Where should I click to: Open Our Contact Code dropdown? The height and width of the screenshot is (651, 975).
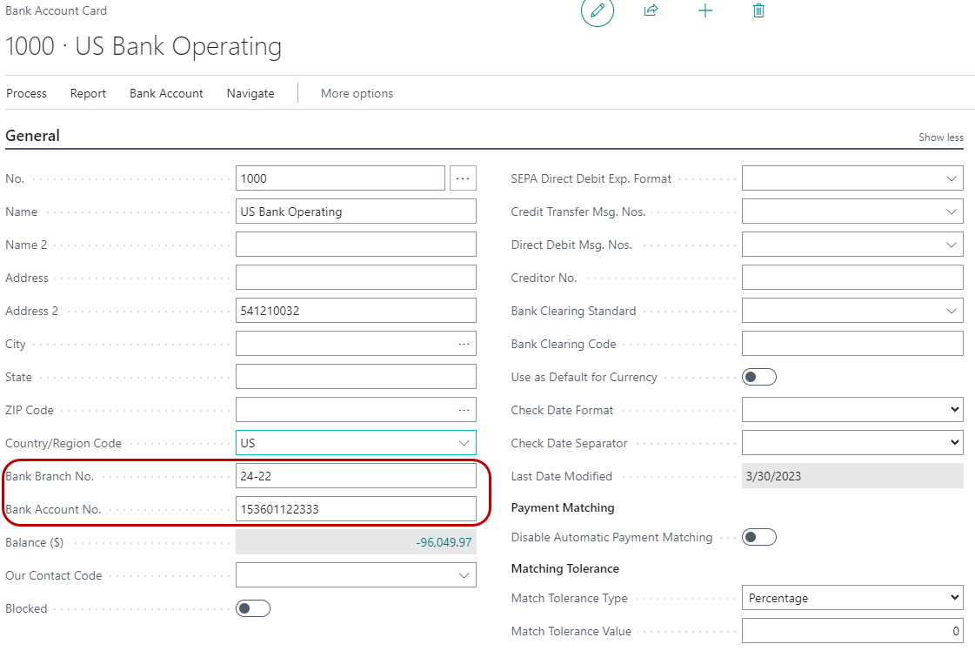pyautogui.click(x=464, y=575)
